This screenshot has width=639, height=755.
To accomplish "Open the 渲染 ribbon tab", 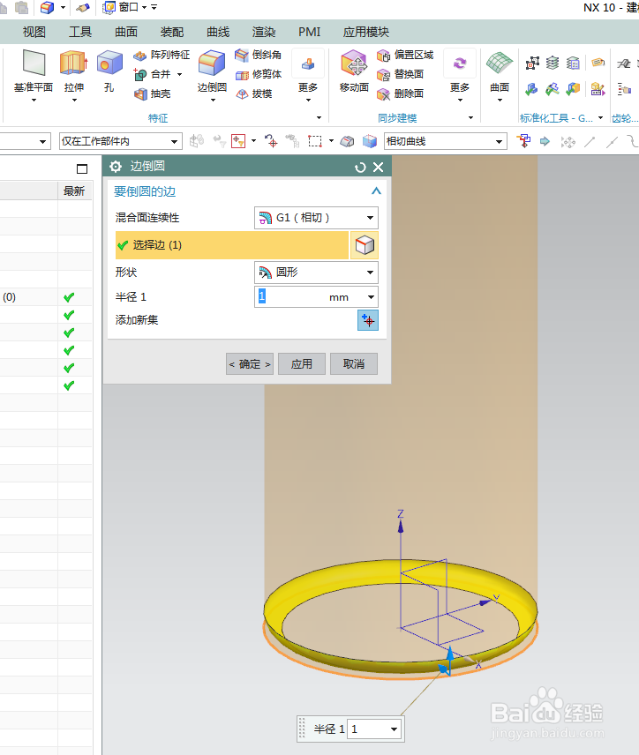I will coord(264,33).
